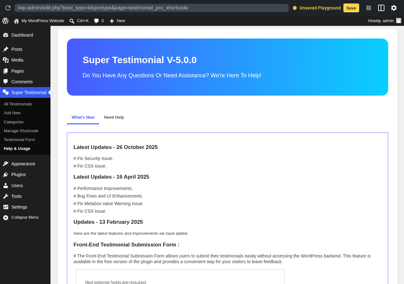Click the browser reload icon

point(8,8)
